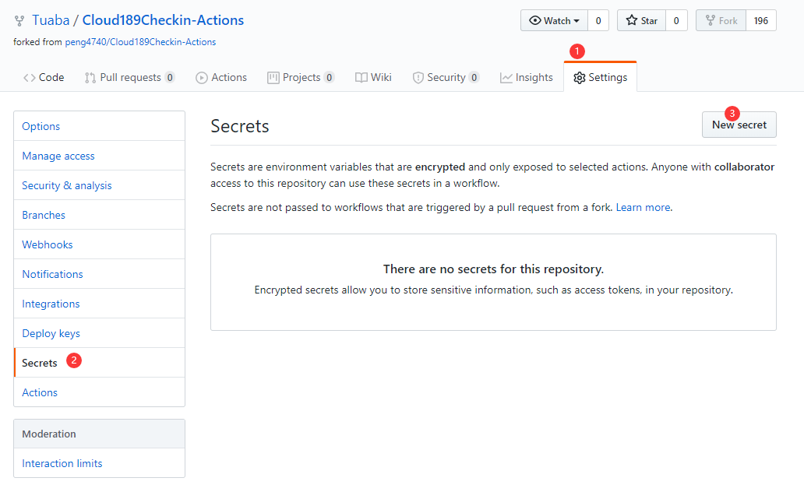Open the Learn more link

click(x=643, y=208)
